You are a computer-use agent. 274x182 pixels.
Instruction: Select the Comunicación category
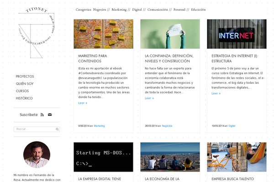point(158,10)
